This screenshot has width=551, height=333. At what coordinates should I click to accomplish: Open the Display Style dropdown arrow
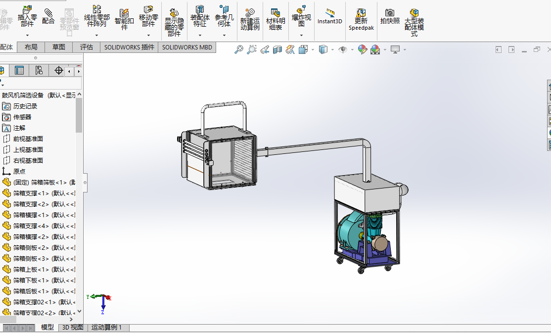(x=332, y=49)
